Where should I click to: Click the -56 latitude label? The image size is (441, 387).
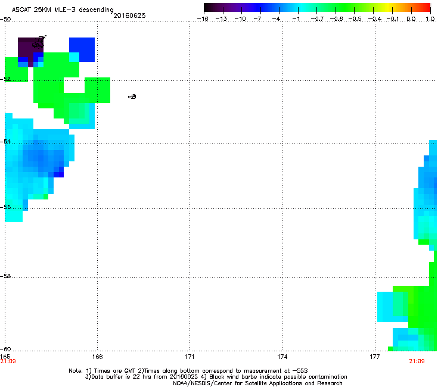coord(5,207)
